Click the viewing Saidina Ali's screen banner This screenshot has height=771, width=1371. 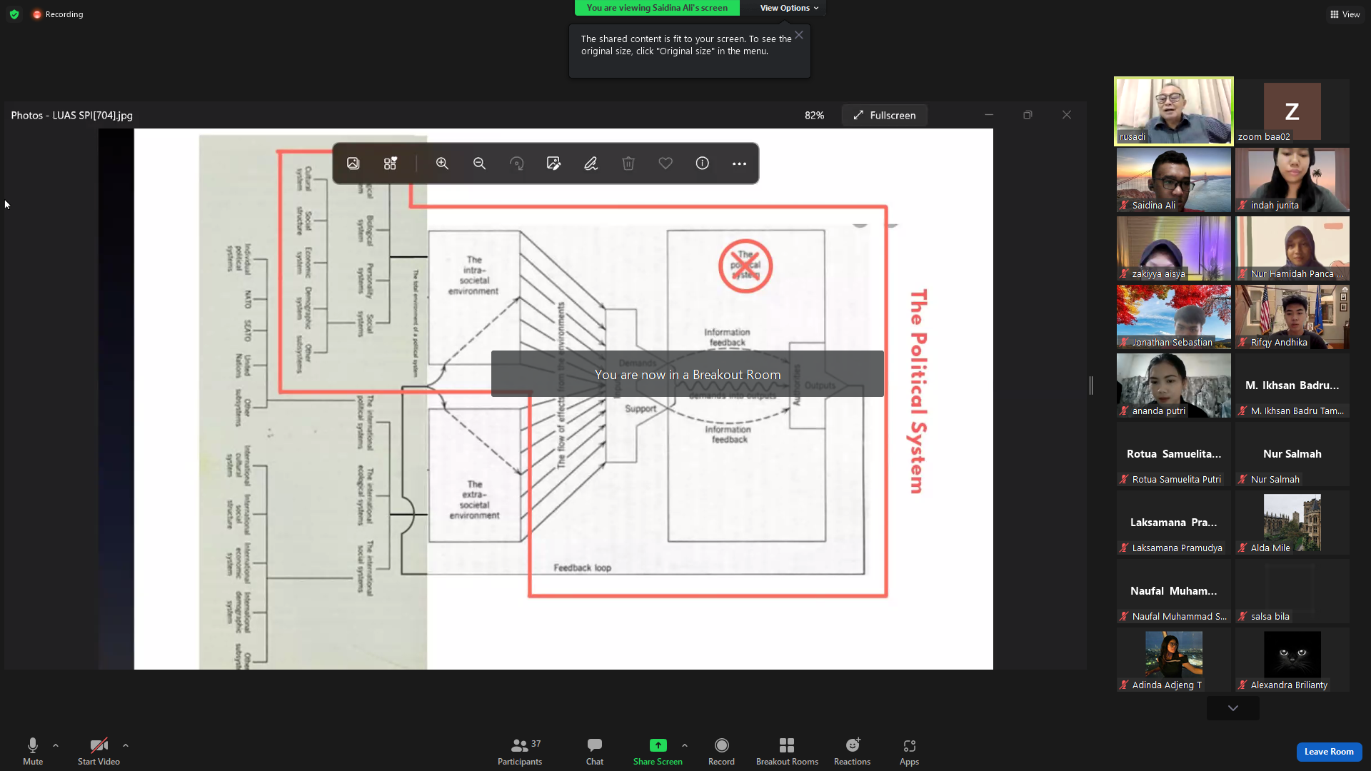[x=657, y=8]
